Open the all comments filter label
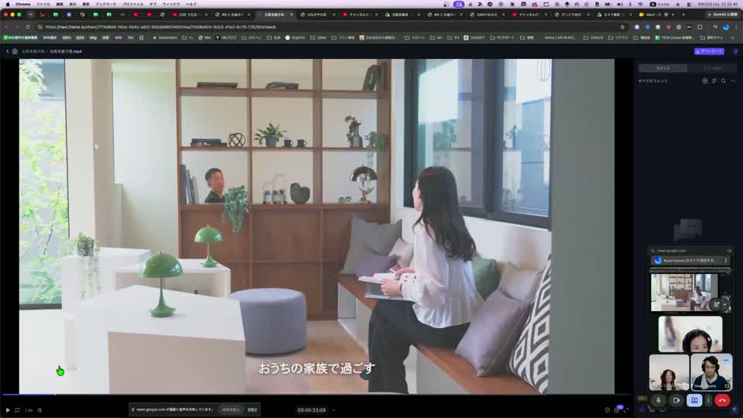The image size is (743, 418). [x=653, y=81]
